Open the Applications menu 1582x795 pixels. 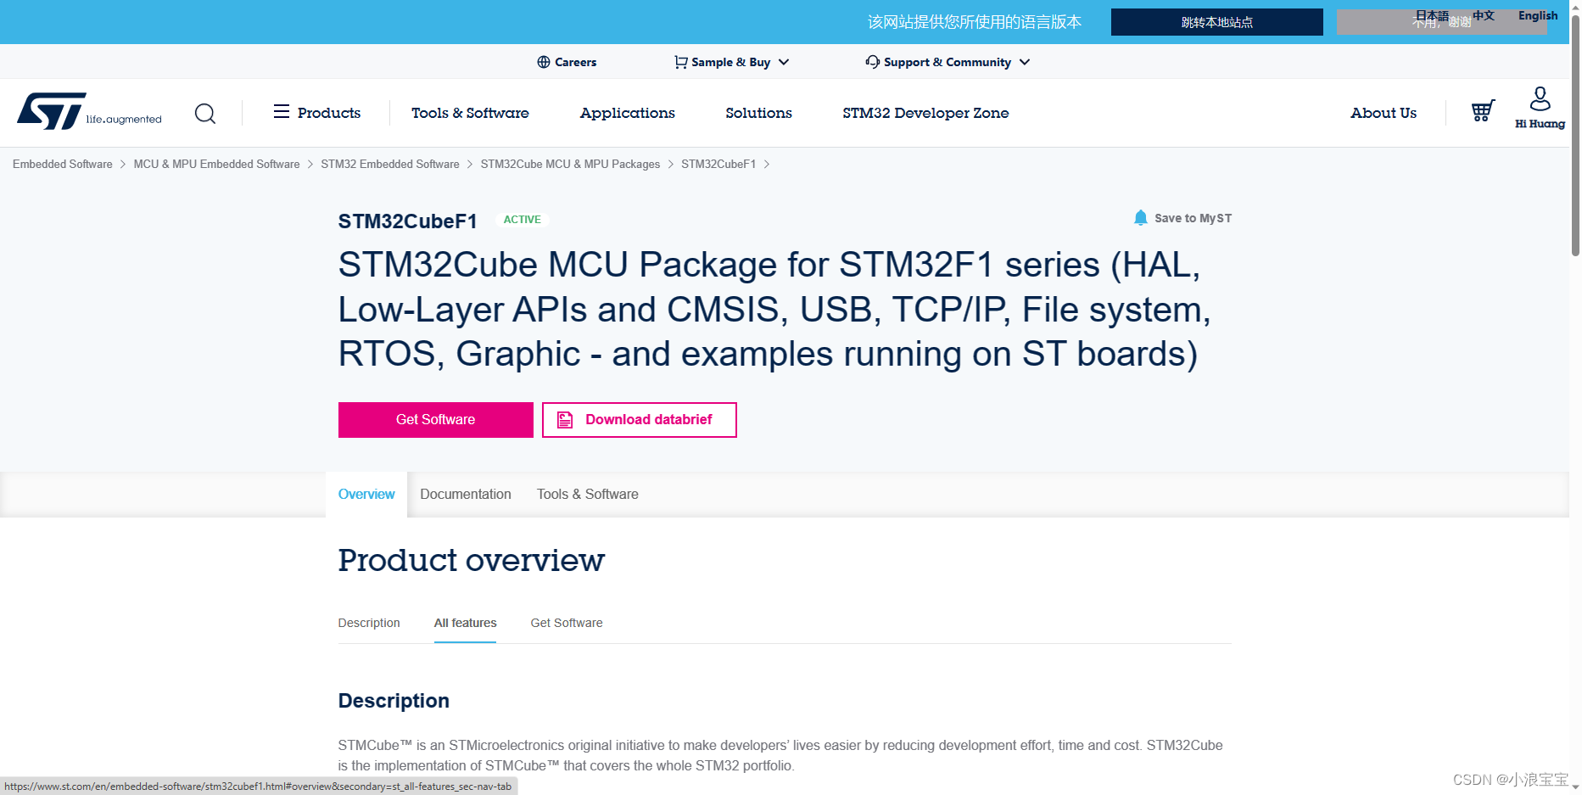pos(628,113)
